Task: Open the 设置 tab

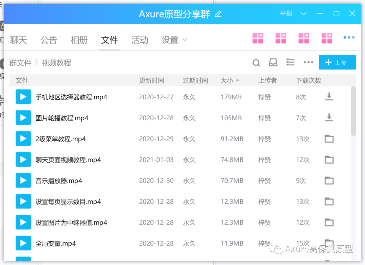Action: pos(170,40)
